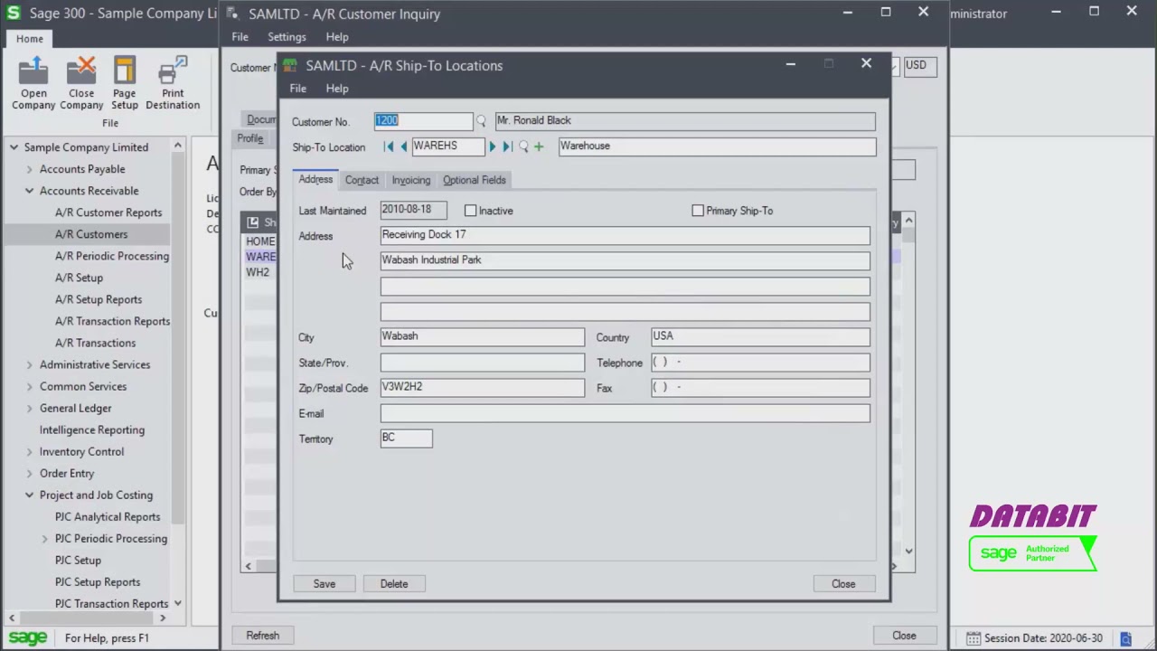The height and width of the screenshot is (651, 1157).
Task: Open Help menu in Ship-To Locations window
Action: 337,89
